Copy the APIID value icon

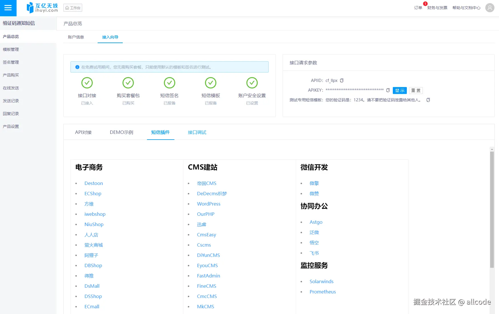tap(342, 80)
